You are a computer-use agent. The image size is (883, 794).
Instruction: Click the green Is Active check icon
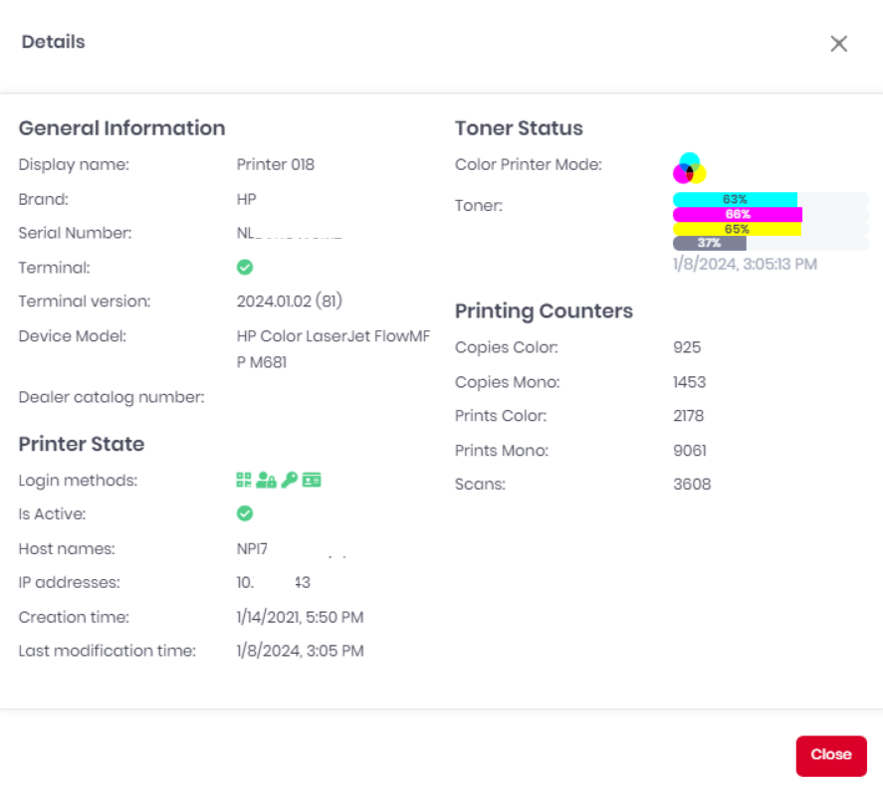[x=245, y=513]
